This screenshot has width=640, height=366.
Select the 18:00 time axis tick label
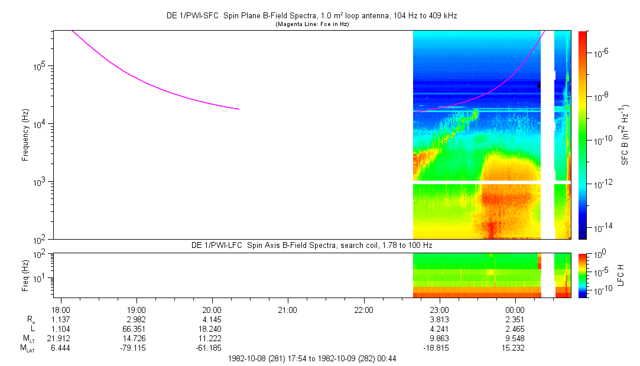(x=61, y=310)
